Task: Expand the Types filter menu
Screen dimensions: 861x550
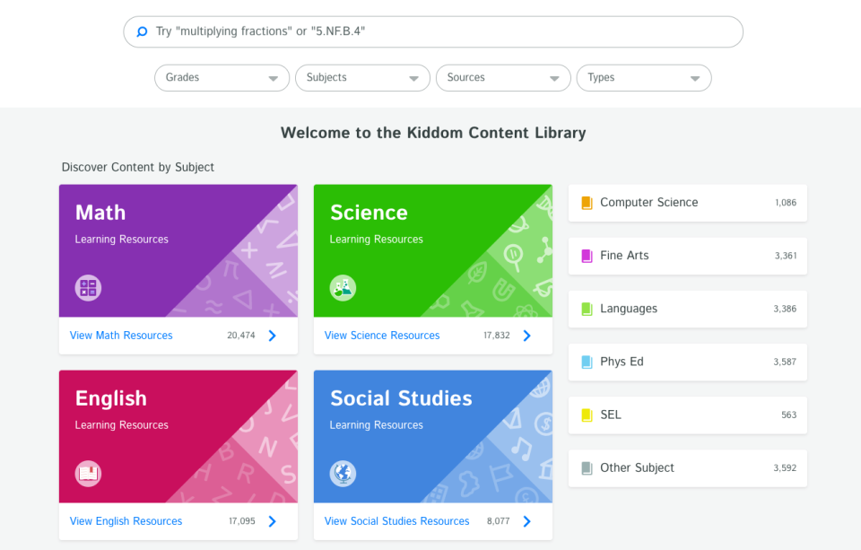Action: pos(643,78)
